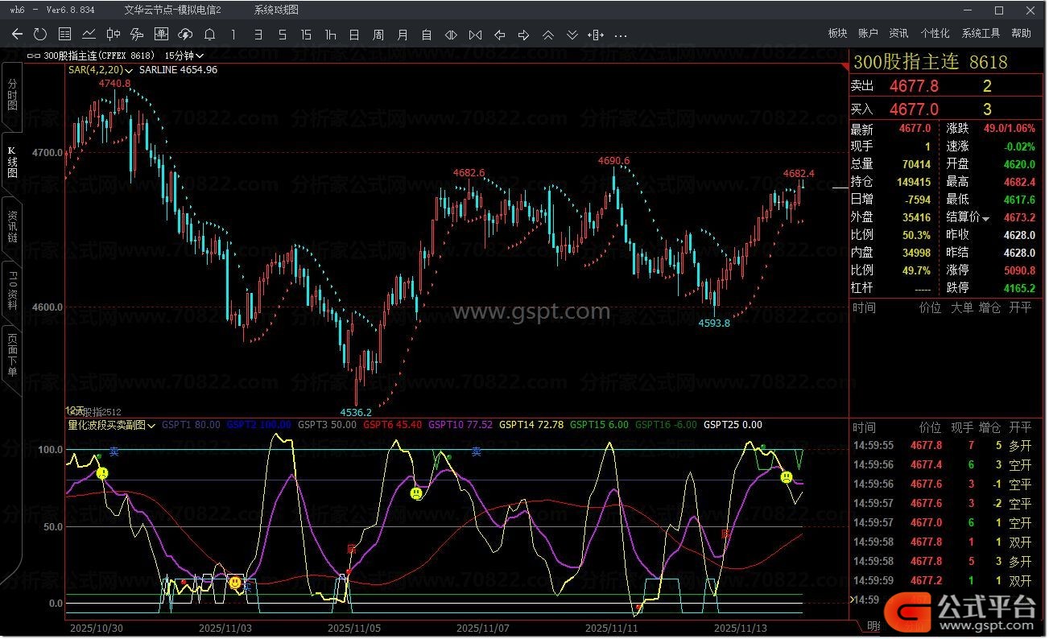Click the back arrow in toolbar

[17, 35]
